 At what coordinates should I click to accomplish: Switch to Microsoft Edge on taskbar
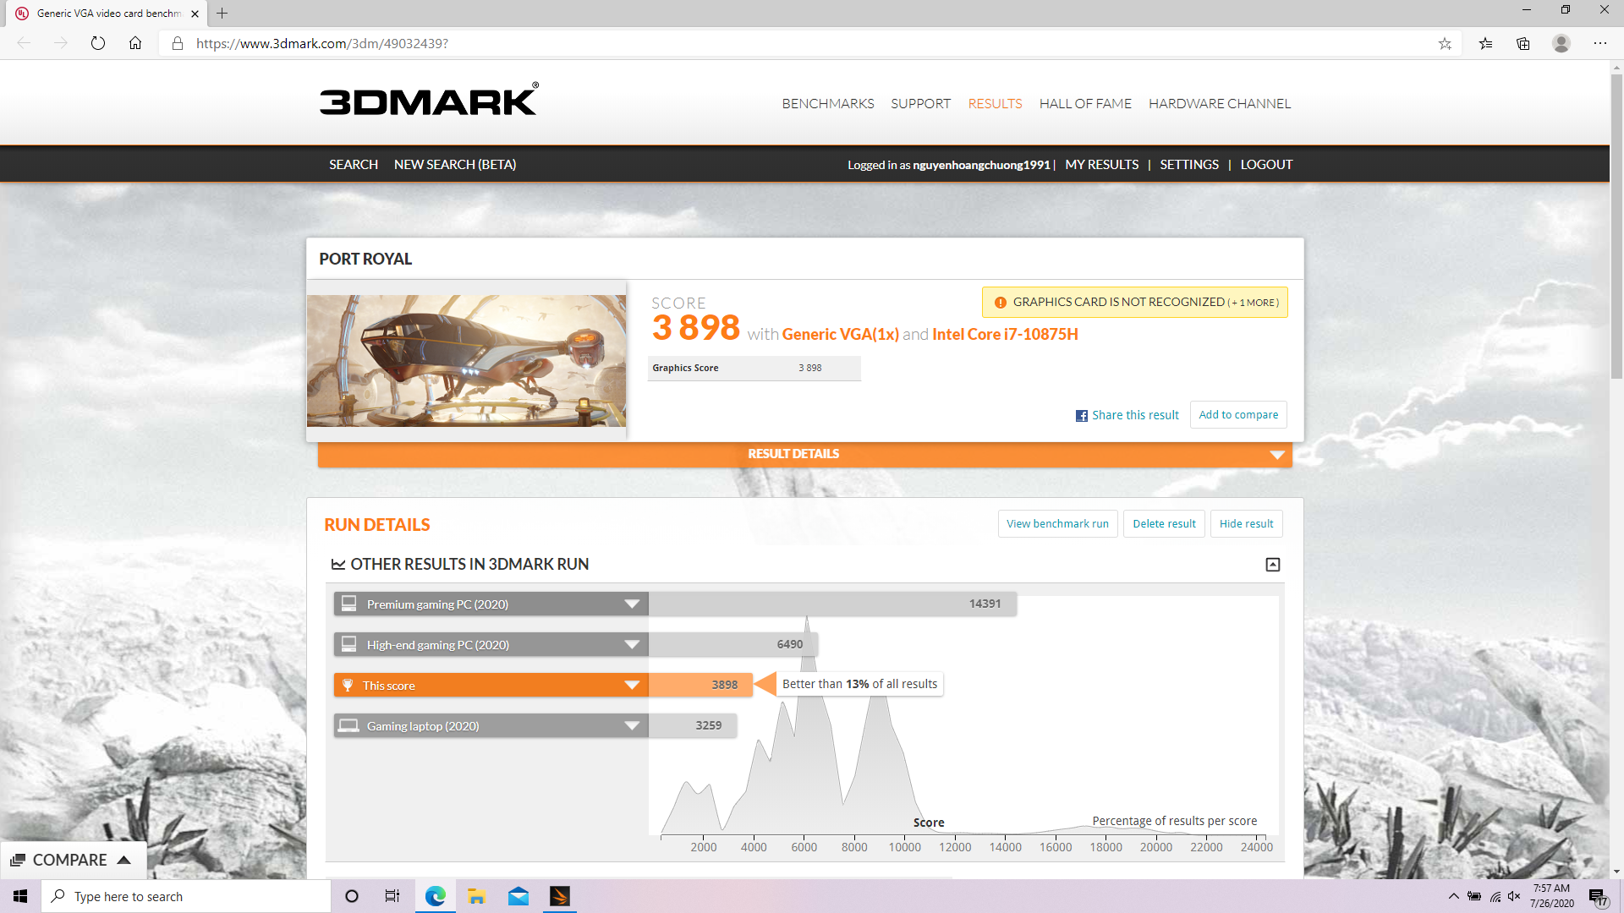(436, 896)
